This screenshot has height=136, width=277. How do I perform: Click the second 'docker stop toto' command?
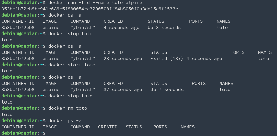point(70,96)
